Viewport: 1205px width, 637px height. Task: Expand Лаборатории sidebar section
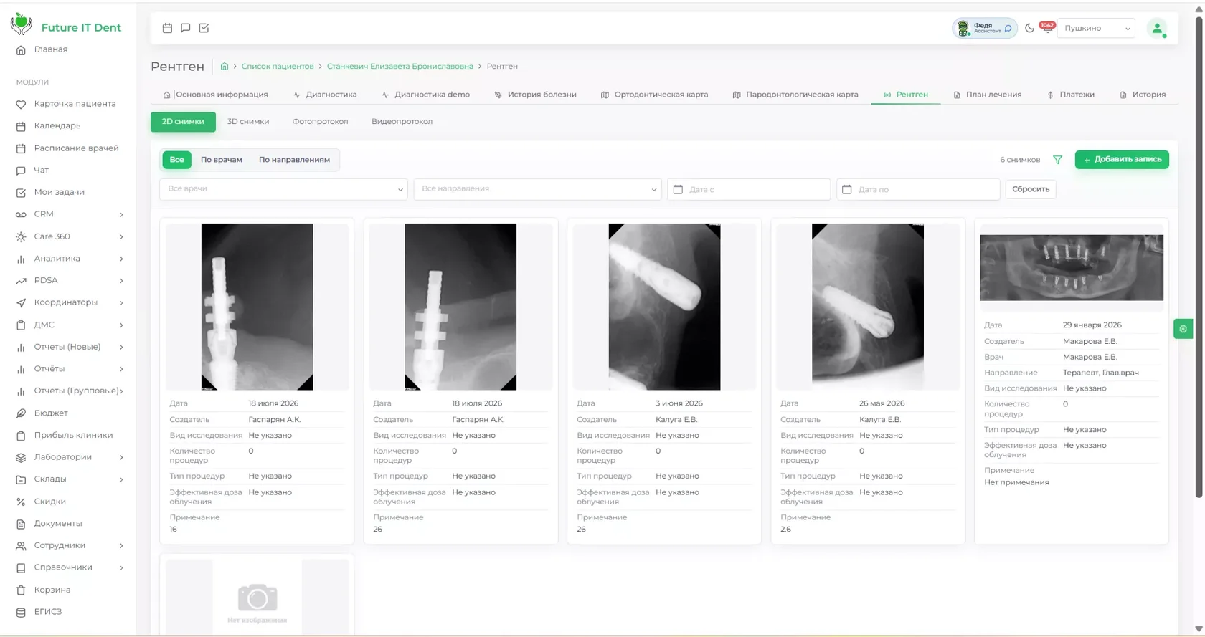coord(70,457)
